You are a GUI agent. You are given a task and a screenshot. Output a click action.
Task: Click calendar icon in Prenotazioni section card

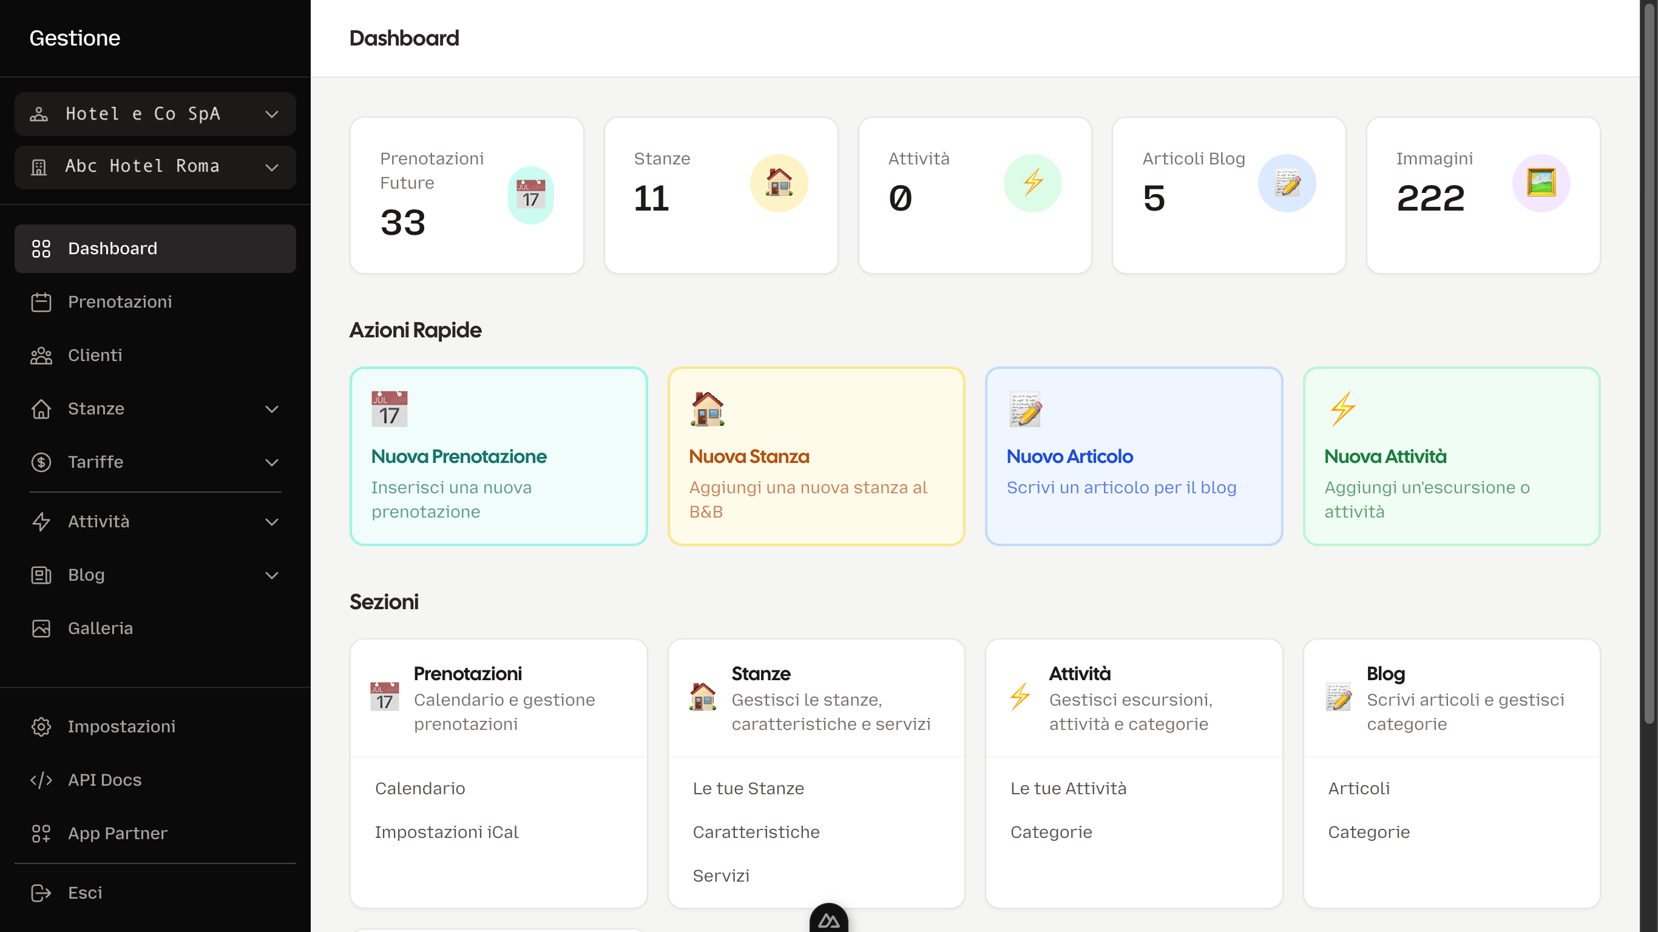point(385,697)
